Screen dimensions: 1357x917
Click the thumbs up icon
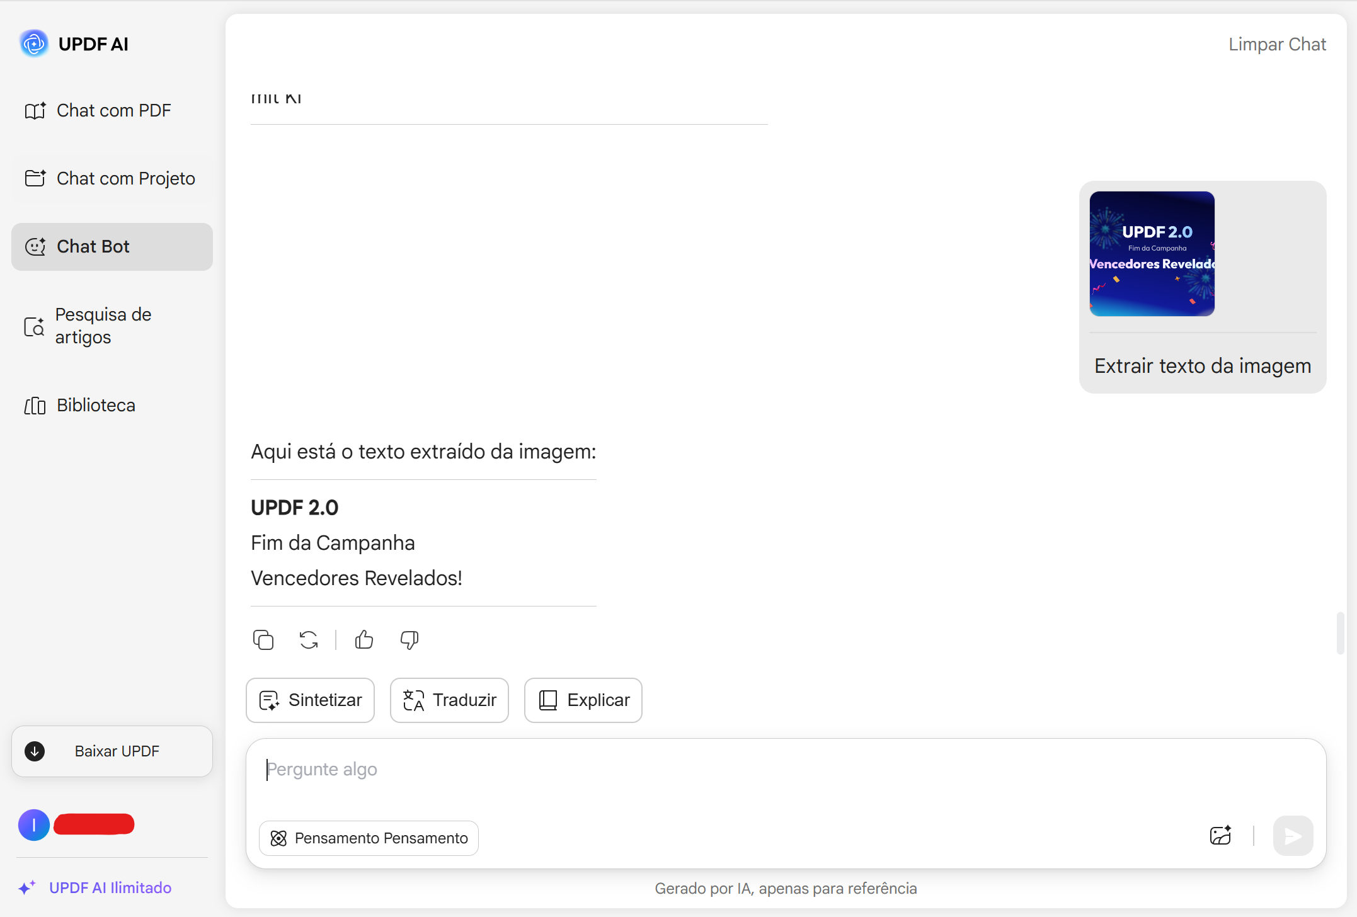pyautogui.click(x=364, y=640)
